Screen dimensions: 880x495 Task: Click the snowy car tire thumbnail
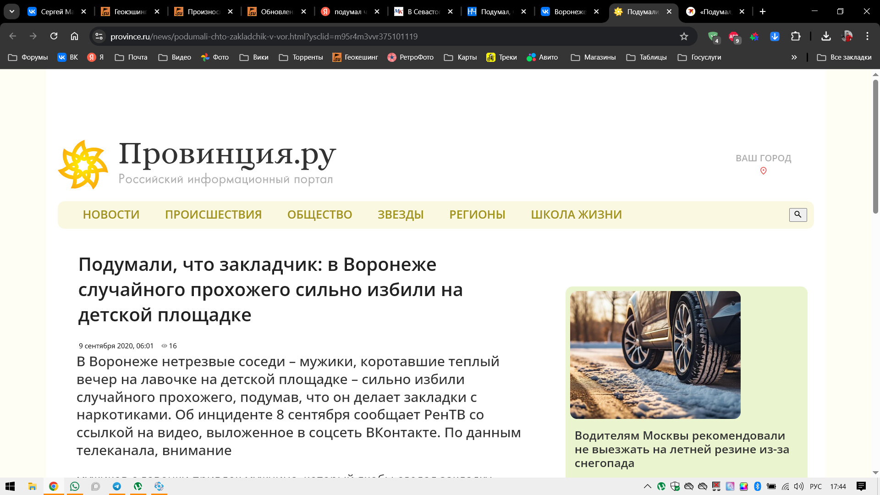pyautogui.click(x=655, y=355)
